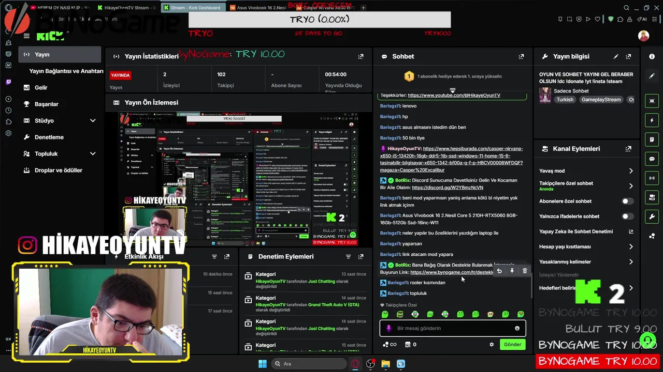The width and height of the screenshot is (663, 372).
Task: Delete the BotRix chat message with trash icon
Action: pyautogui.click(x=525, y=271)
